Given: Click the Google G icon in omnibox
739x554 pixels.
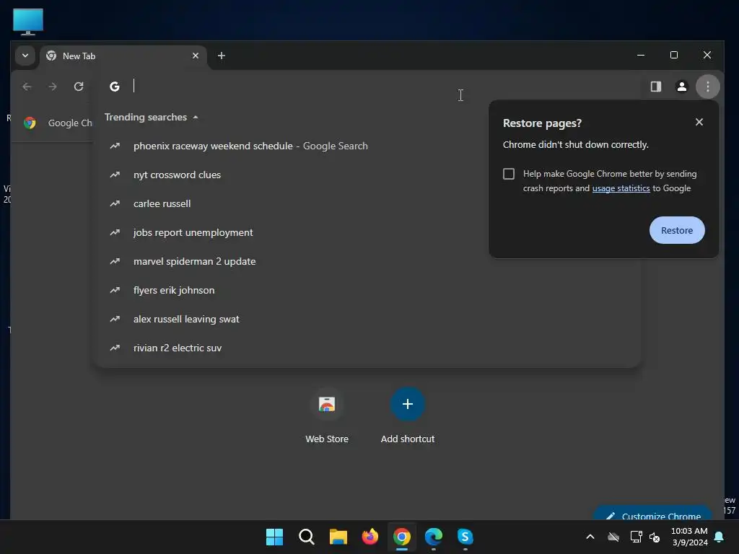Looking at the screenshot, I should 115,87.
